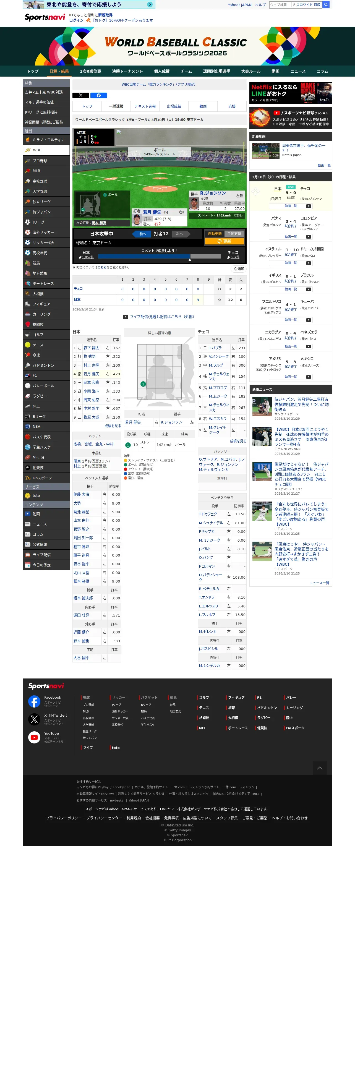
Task: Open ボートレース in the sidebar
Action: [46, 284]
